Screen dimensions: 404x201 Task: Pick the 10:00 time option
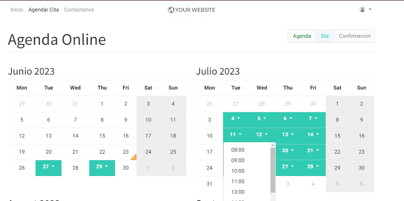[238, 171]
